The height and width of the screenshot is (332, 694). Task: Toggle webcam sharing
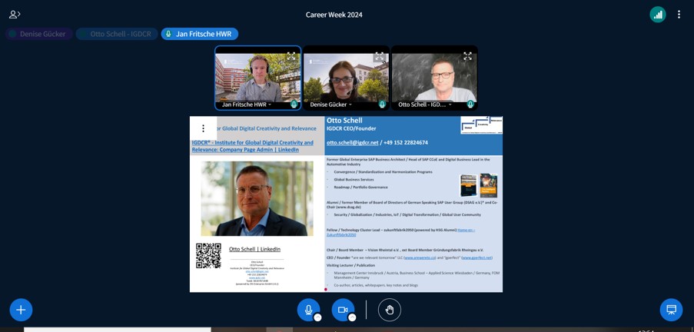click(343, 310)
